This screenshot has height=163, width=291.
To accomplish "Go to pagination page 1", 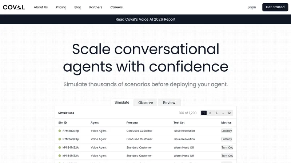I will click(x=204, y=113).
